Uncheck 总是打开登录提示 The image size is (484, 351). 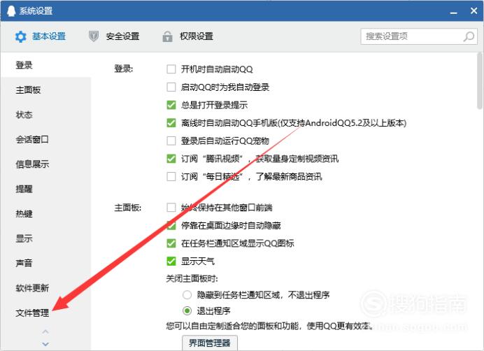(171, 105)
